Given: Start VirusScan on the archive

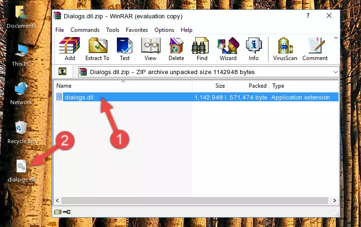Looking at the screenshot, I should [x=285, y=49].
